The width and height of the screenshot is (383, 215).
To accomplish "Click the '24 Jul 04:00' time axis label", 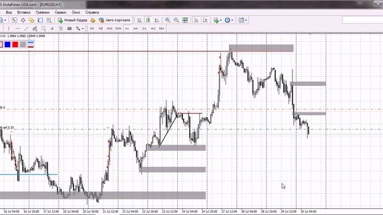I will coord(190,211).
